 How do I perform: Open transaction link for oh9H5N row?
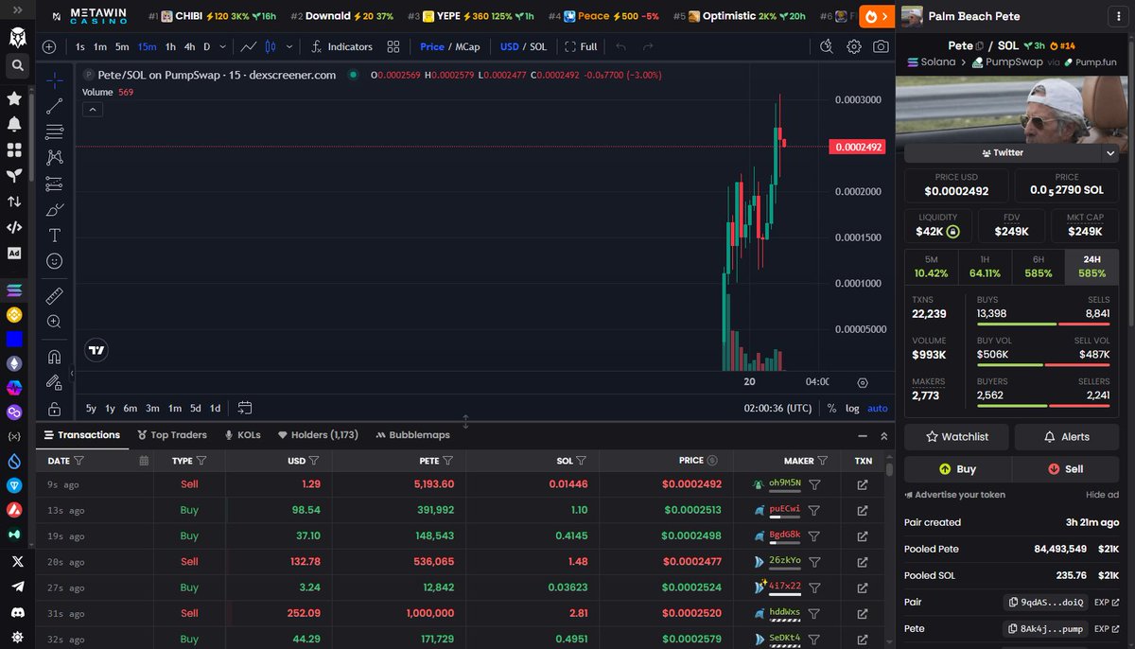[x=863, y=483]
